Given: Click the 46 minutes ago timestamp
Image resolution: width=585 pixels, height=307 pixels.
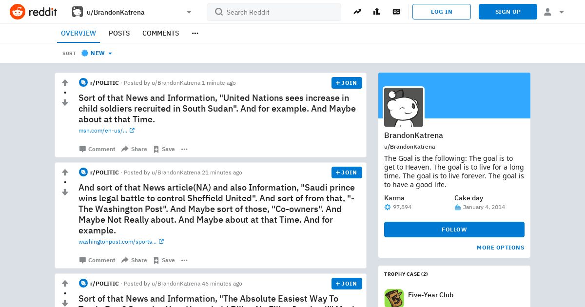Looking at the screenshot, I should tap(222, 284).
